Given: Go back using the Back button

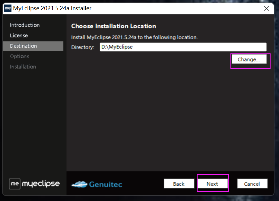Looking at the screenshot, I should [179, 183].
